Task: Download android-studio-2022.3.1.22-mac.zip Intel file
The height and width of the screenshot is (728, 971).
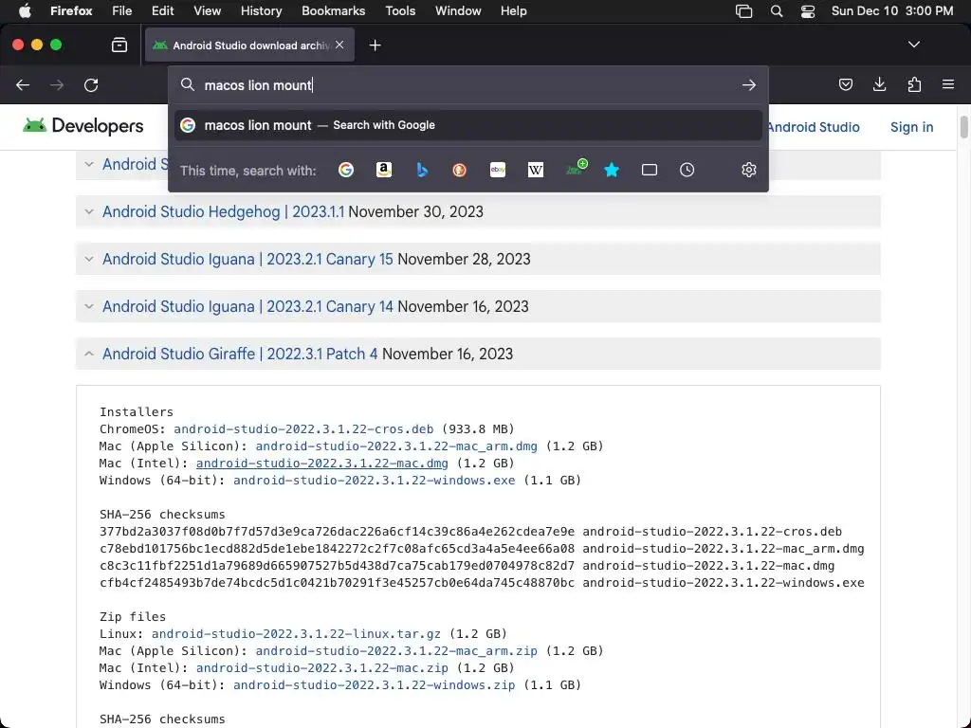Action: (x=322, y=668)
